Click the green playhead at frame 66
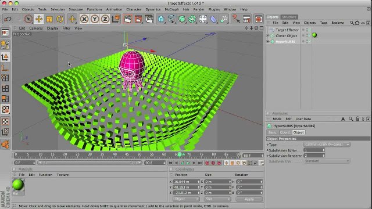This screenshot has width=372, height=209. 180,155
